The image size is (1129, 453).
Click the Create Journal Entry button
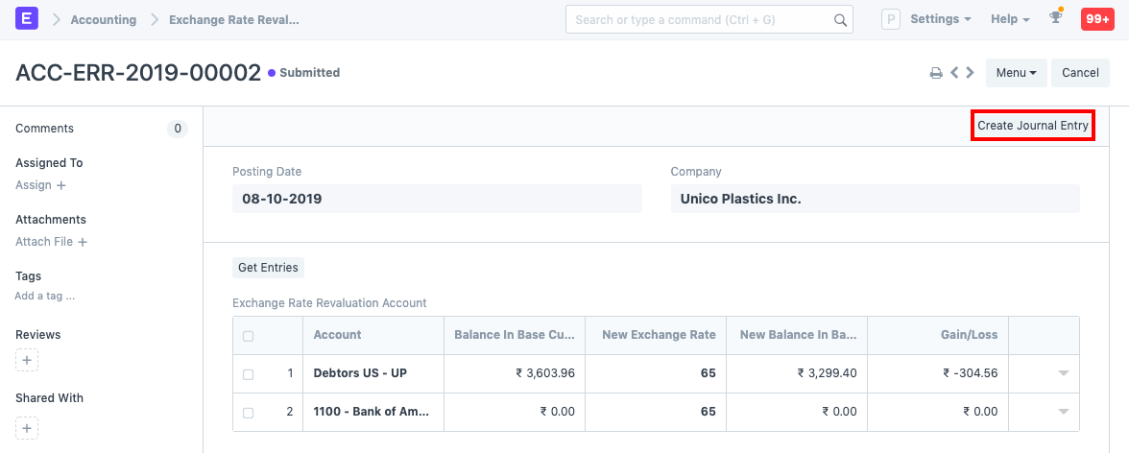tap(1033, 126)
